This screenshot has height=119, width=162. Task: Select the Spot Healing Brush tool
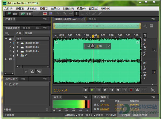[100, 14]
